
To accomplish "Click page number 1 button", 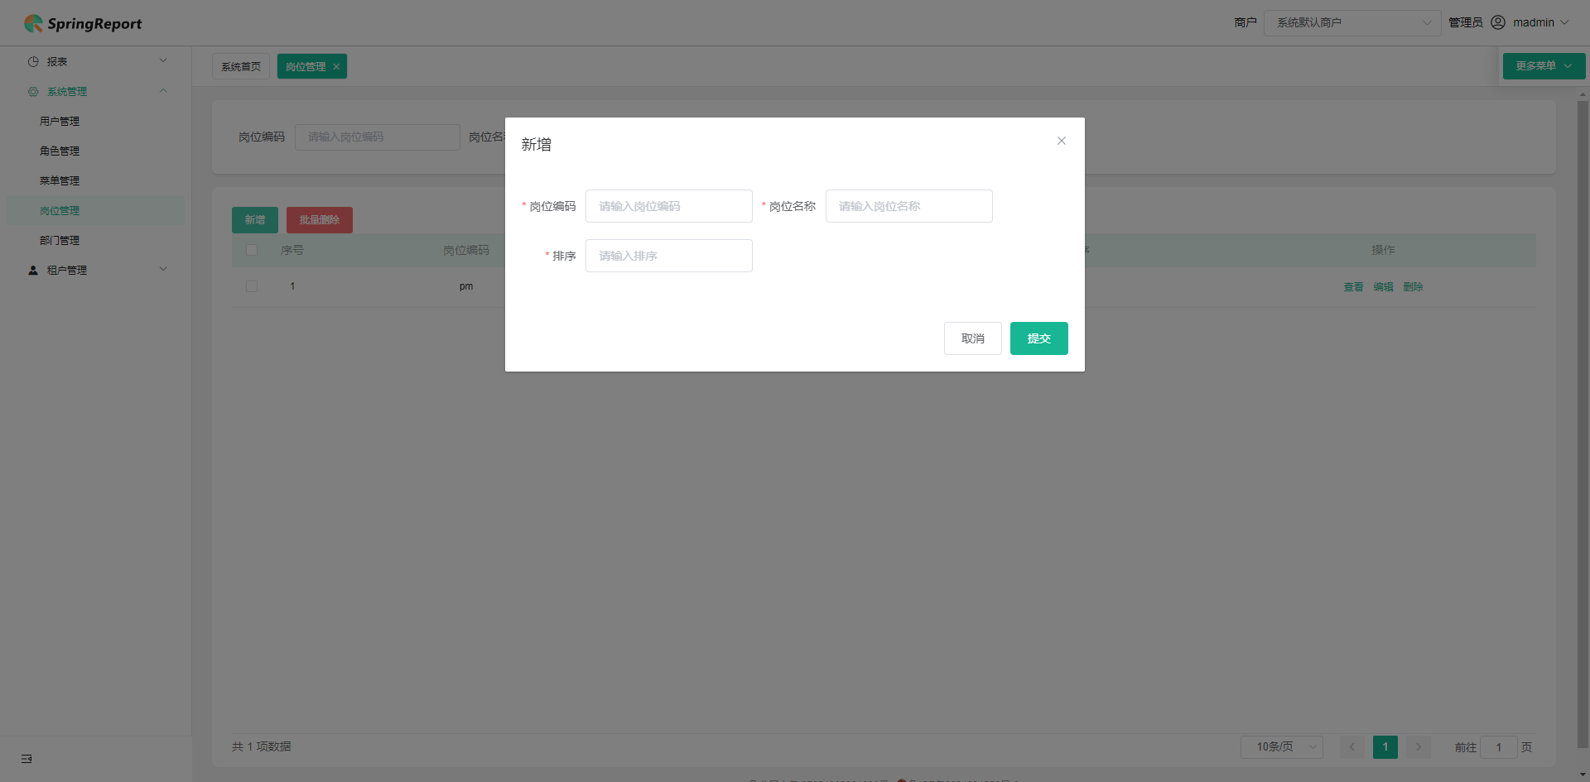I will (1385, 747).
